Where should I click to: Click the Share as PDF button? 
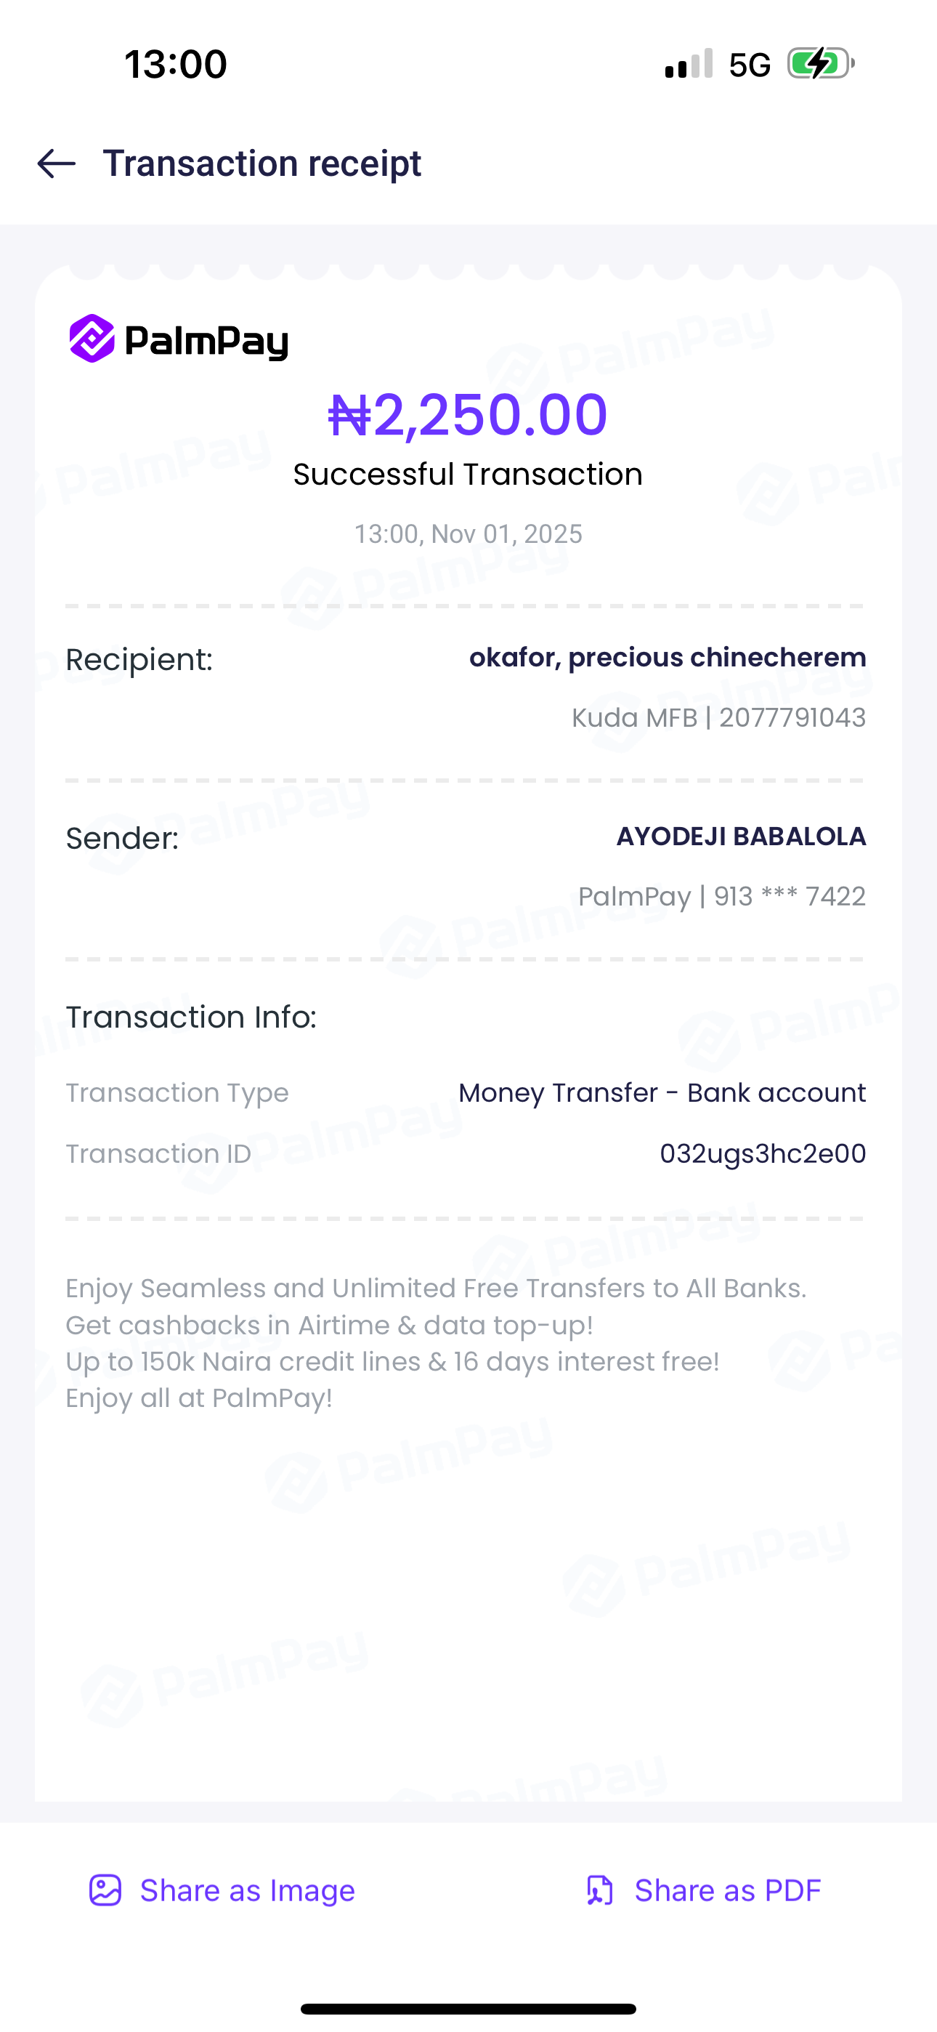tap(727, 1891)
